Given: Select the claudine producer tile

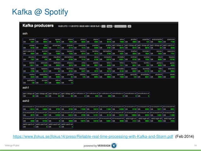Looking at the screenshot, I should pos(55,58).
